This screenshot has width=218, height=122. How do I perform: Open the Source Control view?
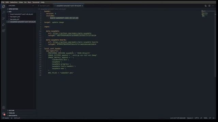(x=3, y=19)
